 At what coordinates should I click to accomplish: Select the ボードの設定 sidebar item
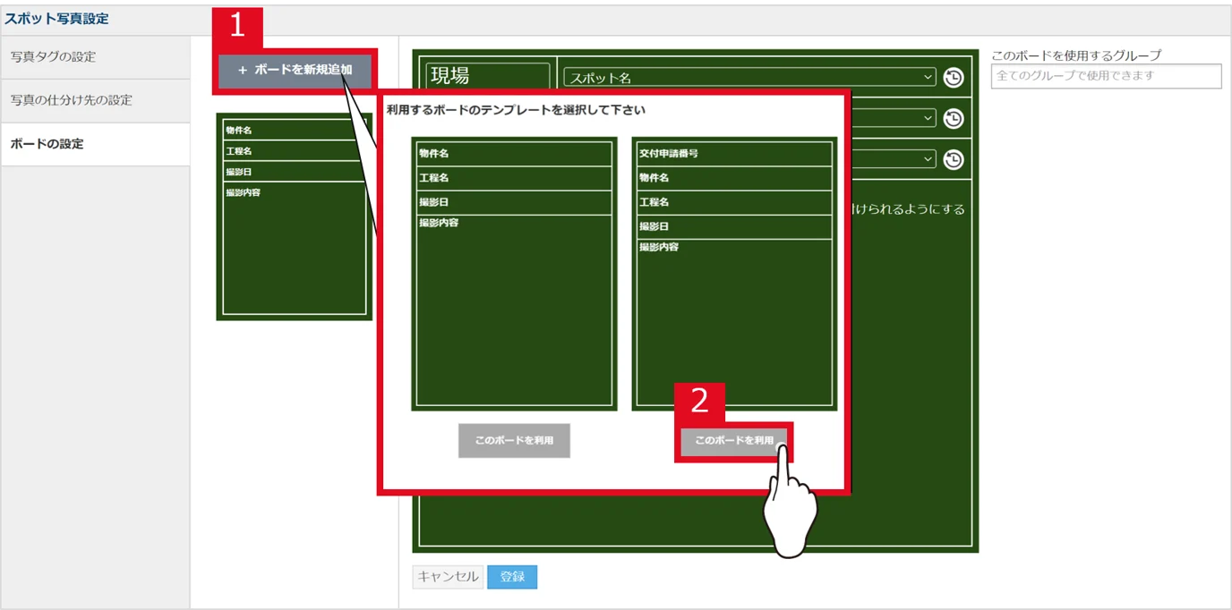click(x=95, y=144)
